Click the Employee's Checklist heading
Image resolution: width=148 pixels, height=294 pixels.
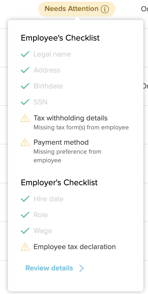(x=60, y=38)
